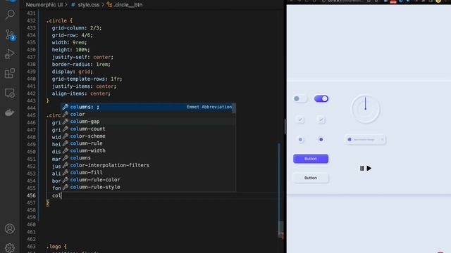
Task: Choose plain 'columns' suggestion
Action: tap(148, 158)
